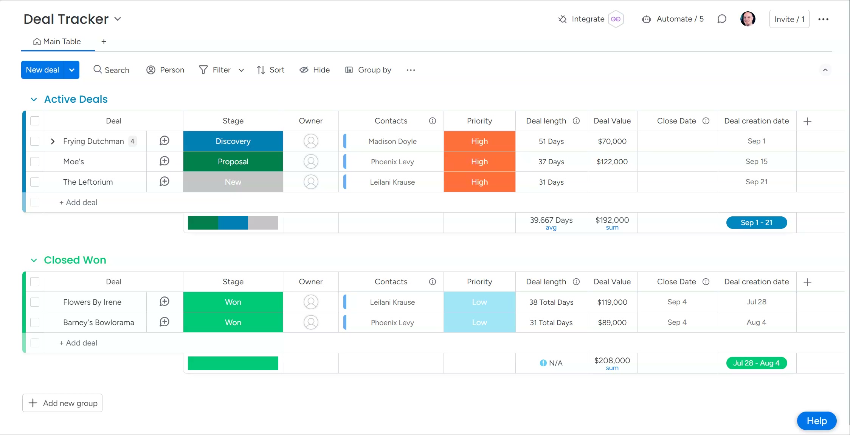Switch to the Main Table tab
Image resolution: width=850 pixels, height=435 pixels.
[x=57, y=42]
